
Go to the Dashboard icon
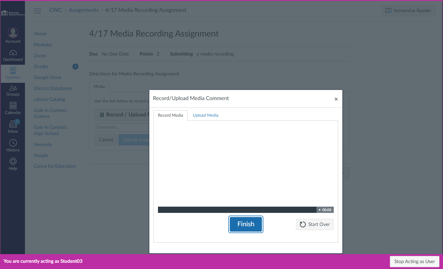tap(13, 56)
